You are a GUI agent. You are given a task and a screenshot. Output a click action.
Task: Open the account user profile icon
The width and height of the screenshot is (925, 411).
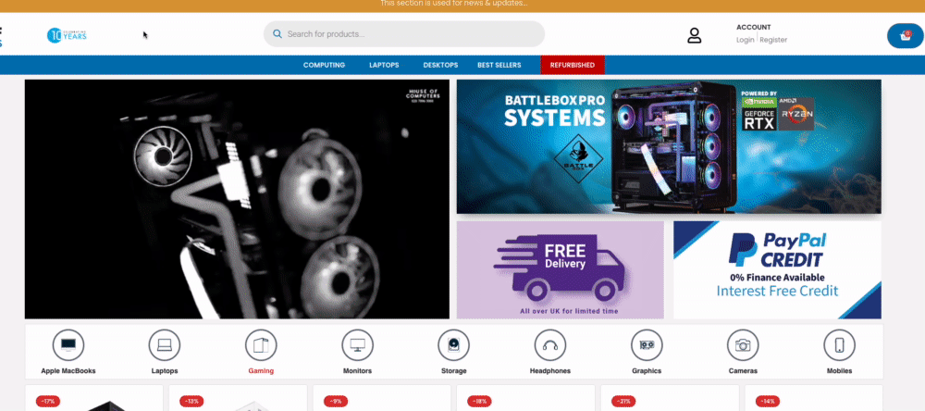click(x=695, y=35)
